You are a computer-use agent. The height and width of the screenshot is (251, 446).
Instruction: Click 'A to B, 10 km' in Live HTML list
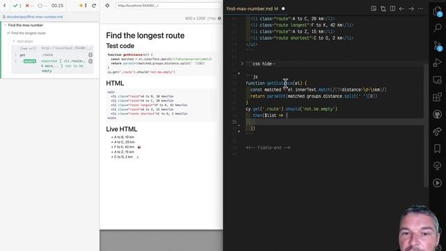(124, 137)
